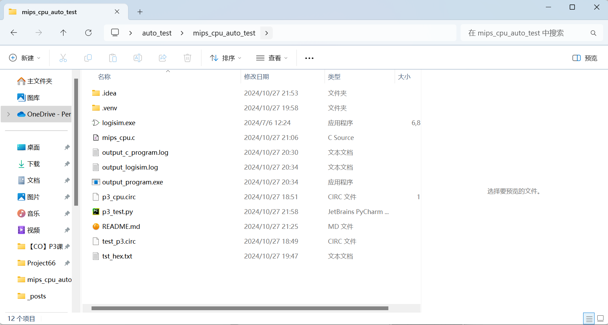Screen dimensions: 608x325
Task: Switch to details view in status bar
Action: click(x=589, y=318)
